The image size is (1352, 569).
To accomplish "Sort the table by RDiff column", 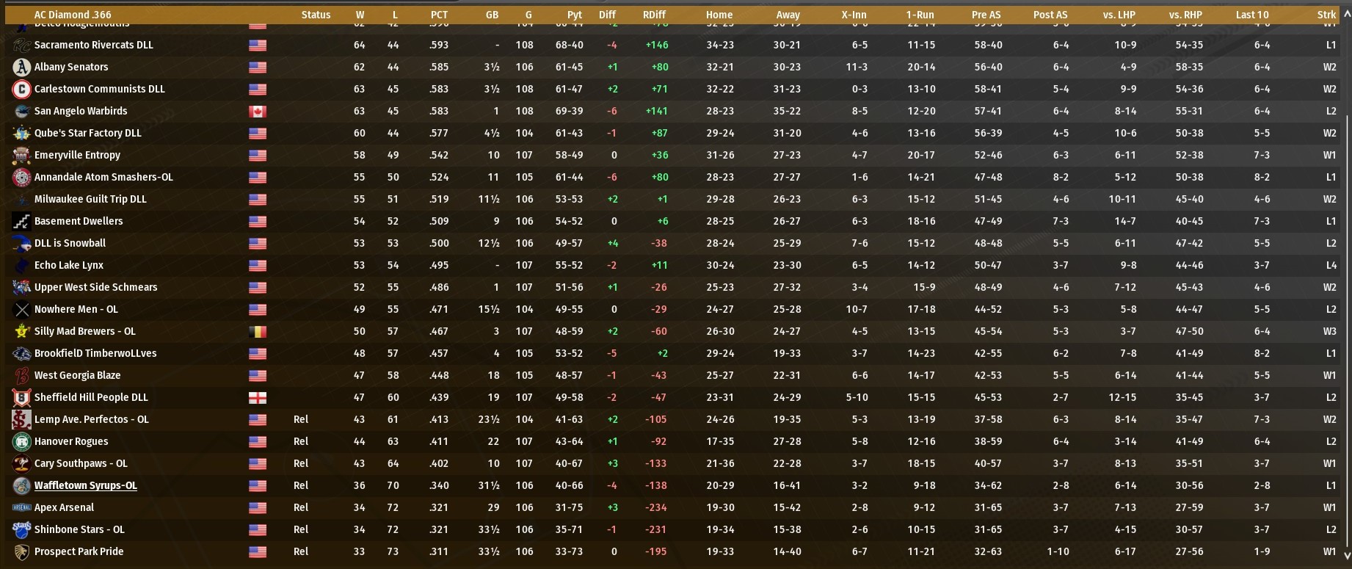I will (654, 15).
